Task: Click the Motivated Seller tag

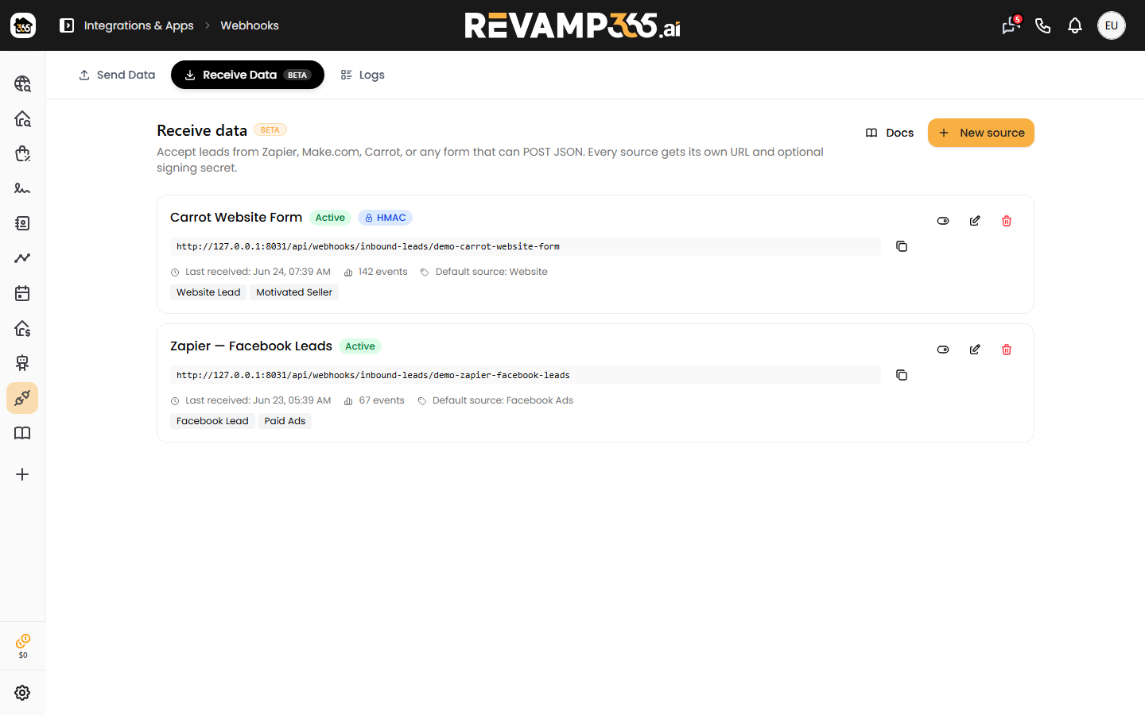Action: click(x=294, y=292)
